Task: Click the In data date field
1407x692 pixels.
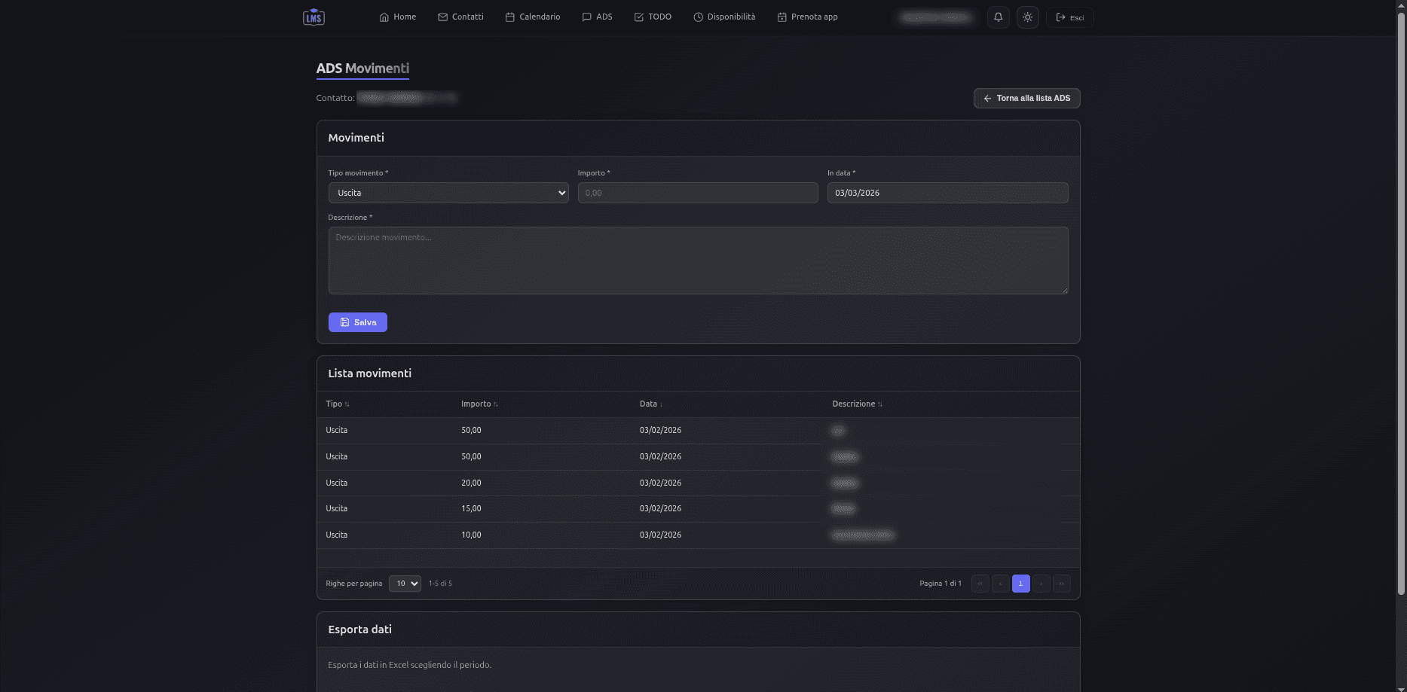Action: point(947,193)
